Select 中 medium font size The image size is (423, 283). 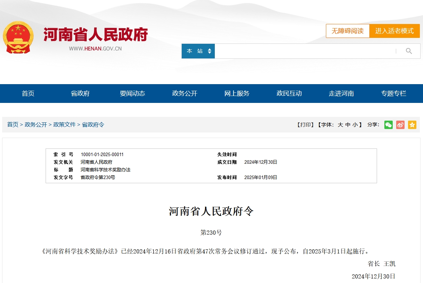[347, 124]
